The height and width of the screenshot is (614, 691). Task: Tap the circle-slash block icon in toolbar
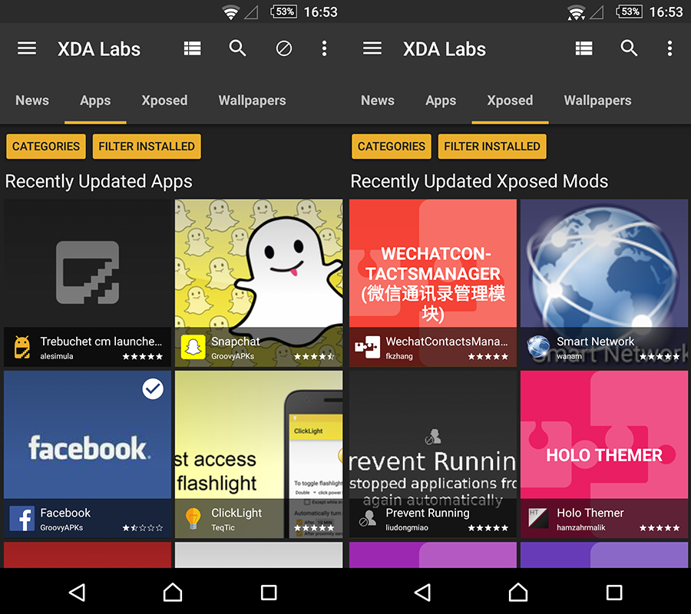coord(283,49)
